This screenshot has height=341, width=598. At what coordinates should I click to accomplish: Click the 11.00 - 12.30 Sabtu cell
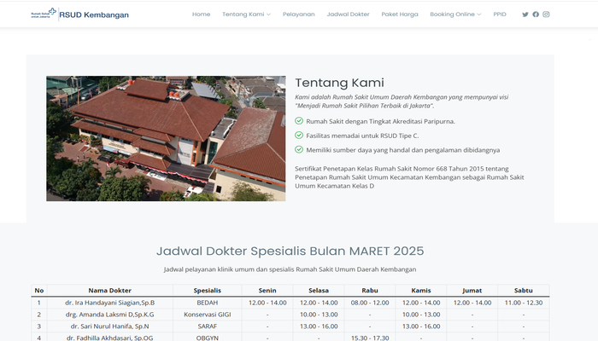pos(523,303)
